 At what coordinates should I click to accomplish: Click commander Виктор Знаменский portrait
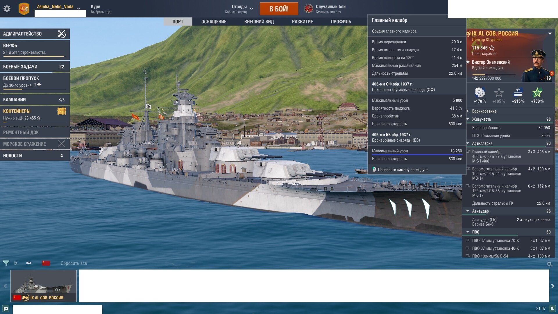pyautogui.click(x=538, y=66)
